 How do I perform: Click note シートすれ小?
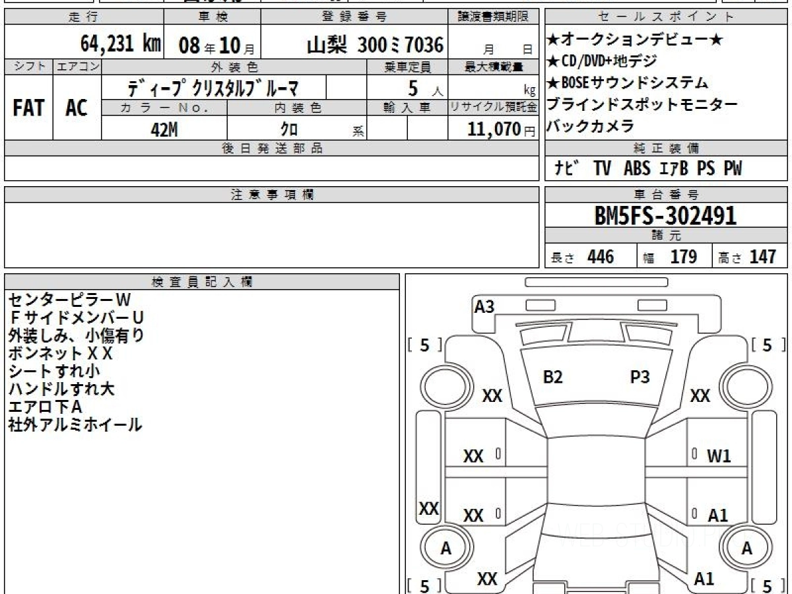click(54, 371)
